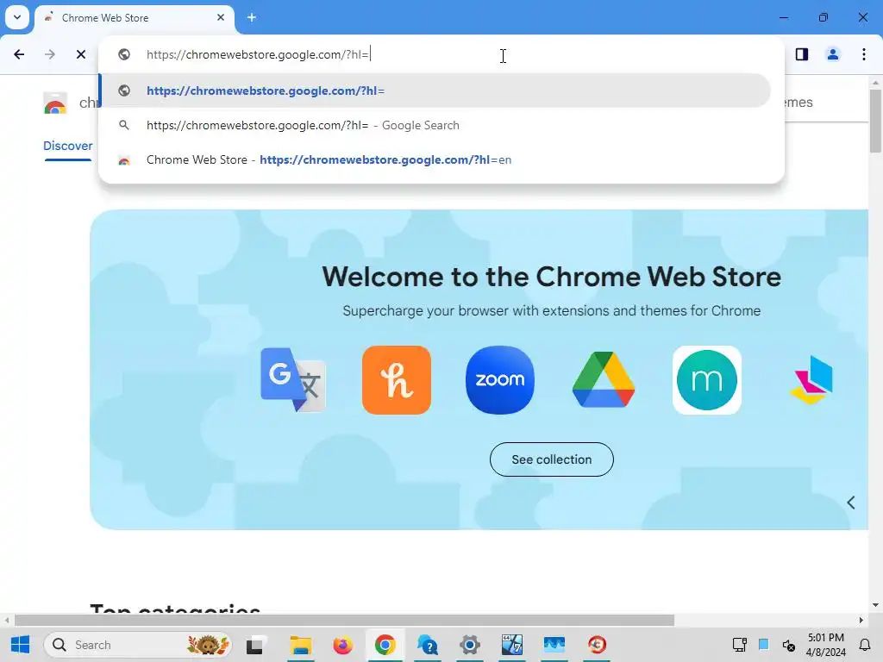
Task: Click the taskbar Search box
Action: click(137, 645)
